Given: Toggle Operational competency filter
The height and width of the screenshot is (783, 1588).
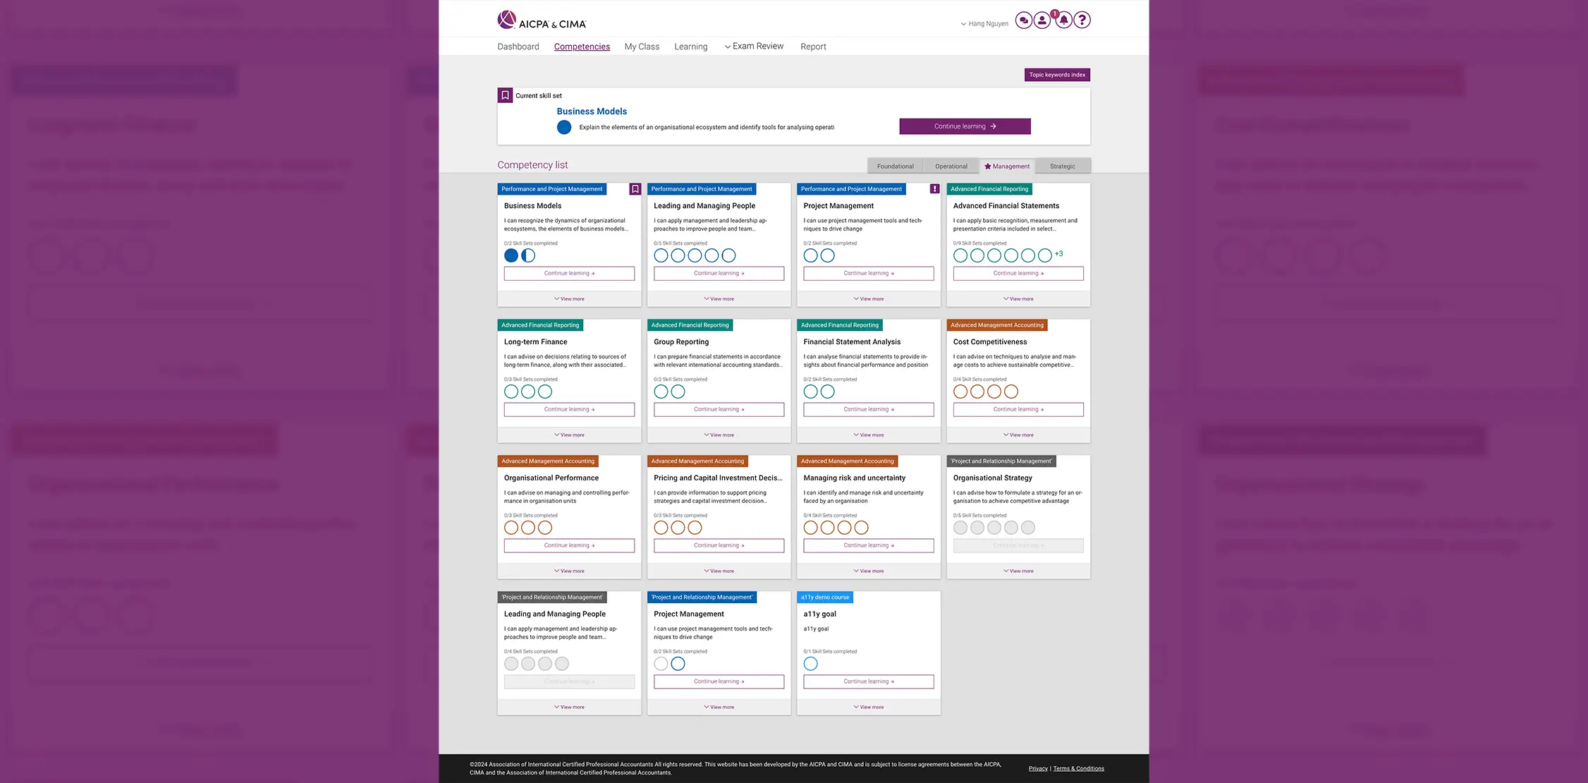Looking at the screenshot, I should point(951,165).
